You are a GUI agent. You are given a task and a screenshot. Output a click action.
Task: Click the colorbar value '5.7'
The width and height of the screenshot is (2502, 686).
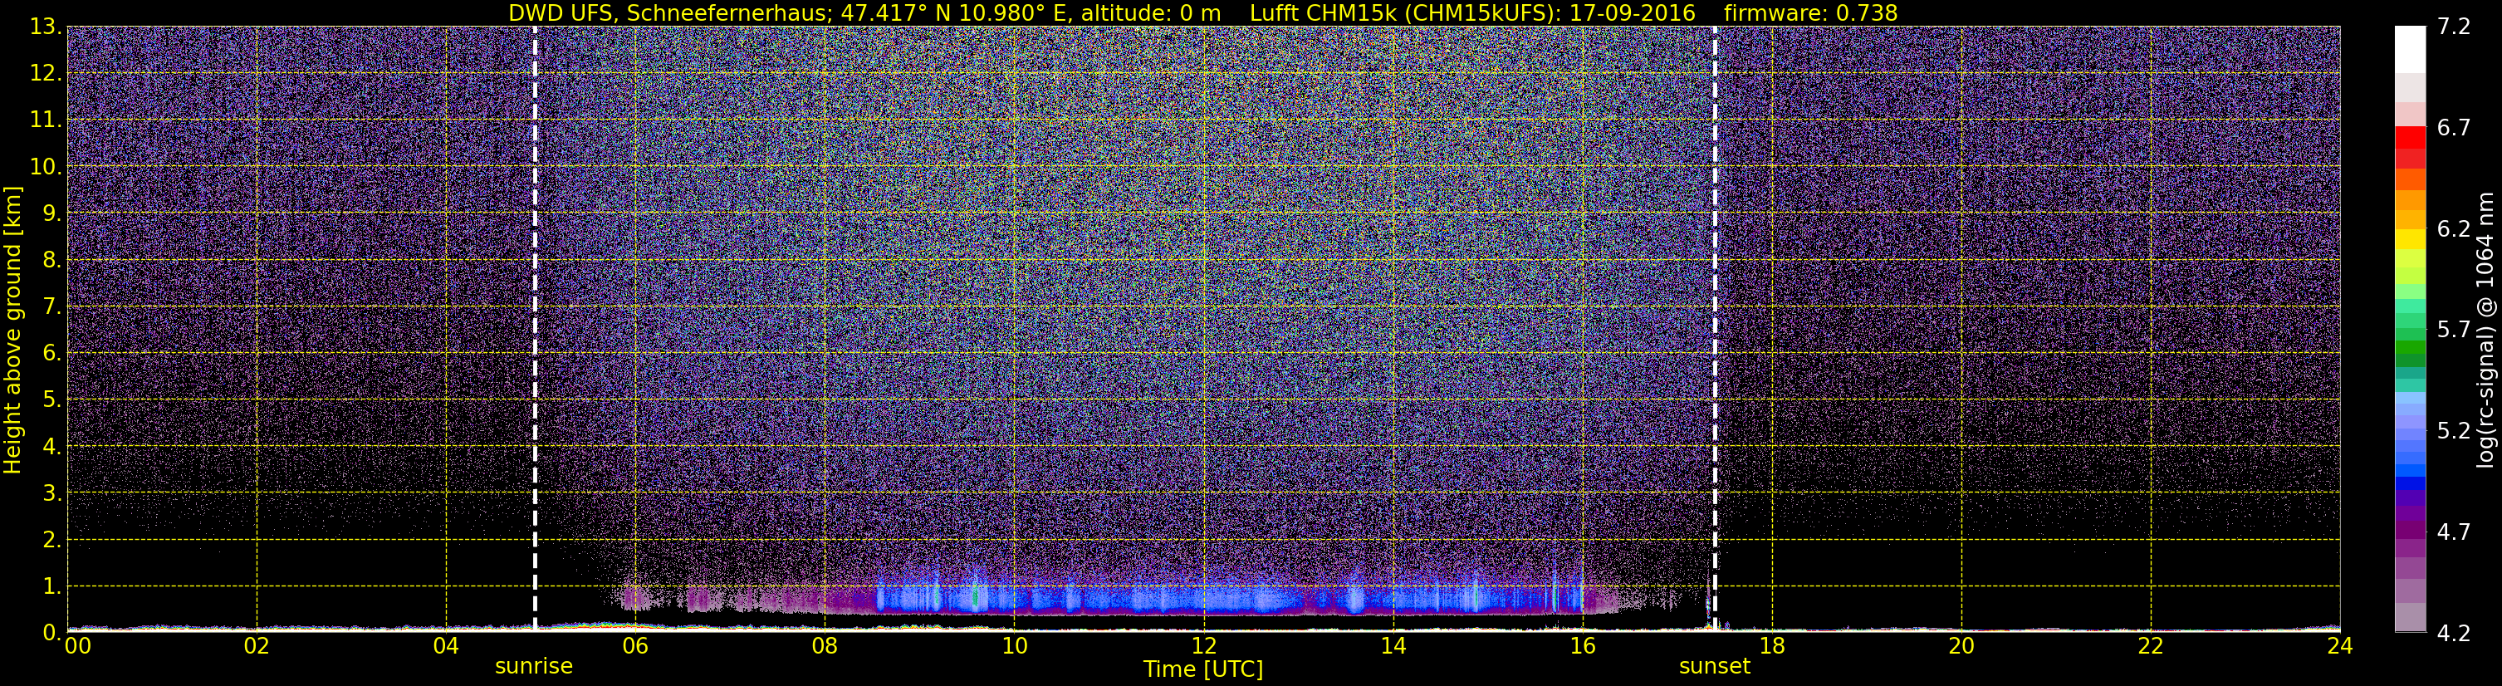pyautogui.click(x=2454, y=330)
